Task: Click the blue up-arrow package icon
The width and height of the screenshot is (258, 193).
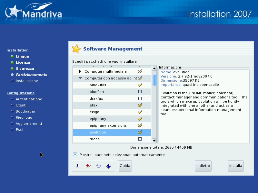Action: [77, 166]
